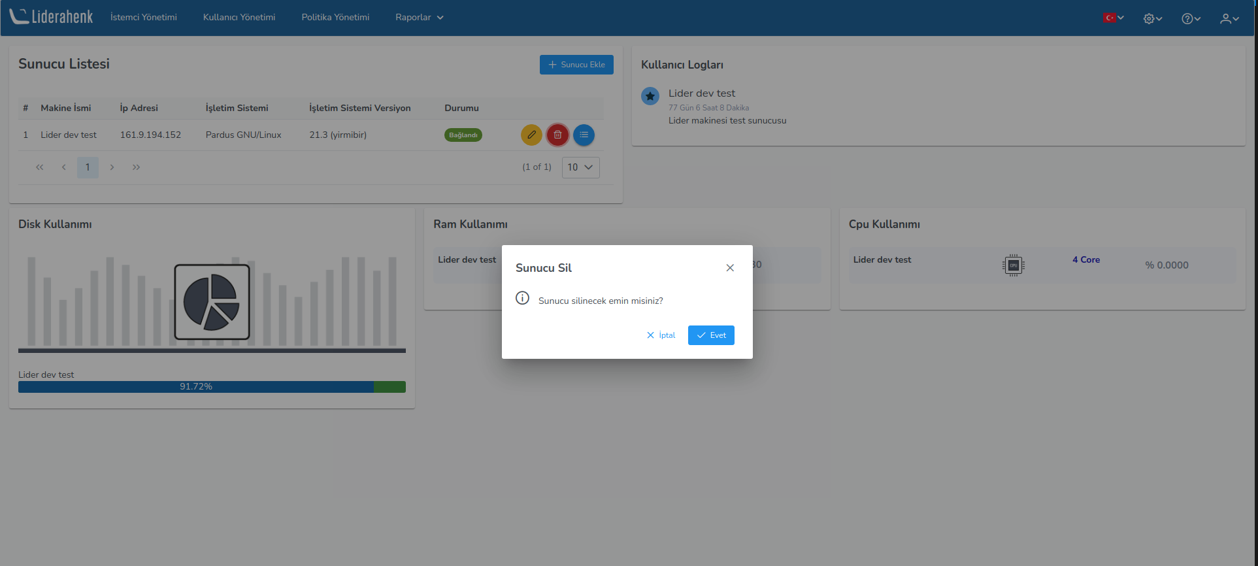Click the Pardus GNU/Linux cell
The width and height of the screenshot is (1258, 566).
point(243,135)
